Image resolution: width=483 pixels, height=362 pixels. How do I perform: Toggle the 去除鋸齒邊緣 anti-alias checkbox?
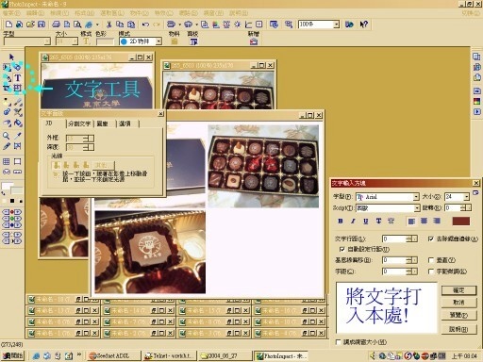pyautogui.click(x=431, y=239)
